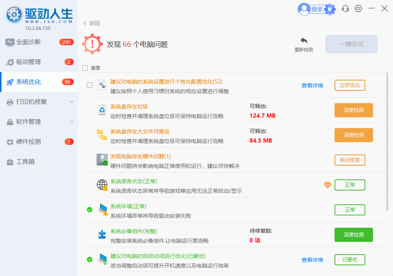Click the 全面诊断 245 count badge
This screenshot has width=393, height=276.
coord(67,42)
